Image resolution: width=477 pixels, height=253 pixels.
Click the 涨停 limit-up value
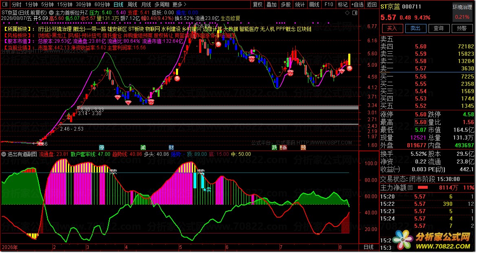click(x=421, y=115)
